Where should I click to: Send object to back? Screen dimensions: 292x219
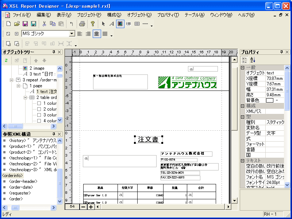(17, 43)
